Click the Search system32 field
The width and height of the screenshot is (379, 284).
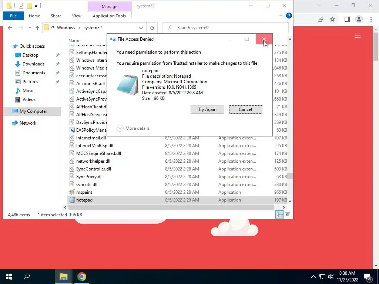point(225,28)
